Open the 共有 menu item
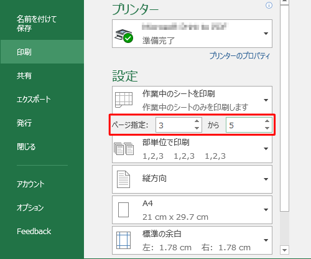Viewport: 311px width, 259px height. coord(24,76)
